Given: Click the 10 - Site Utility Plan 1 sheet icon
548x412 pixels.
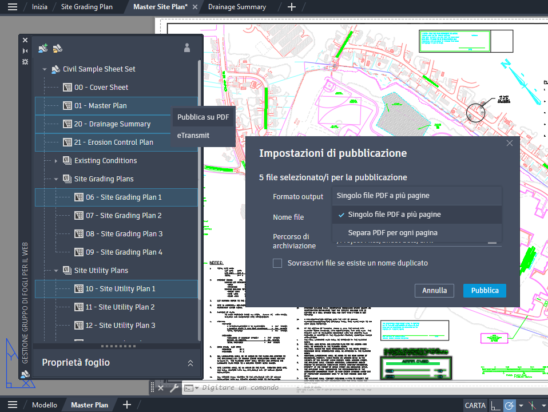Looking at the screenshot, I should 79,289.
